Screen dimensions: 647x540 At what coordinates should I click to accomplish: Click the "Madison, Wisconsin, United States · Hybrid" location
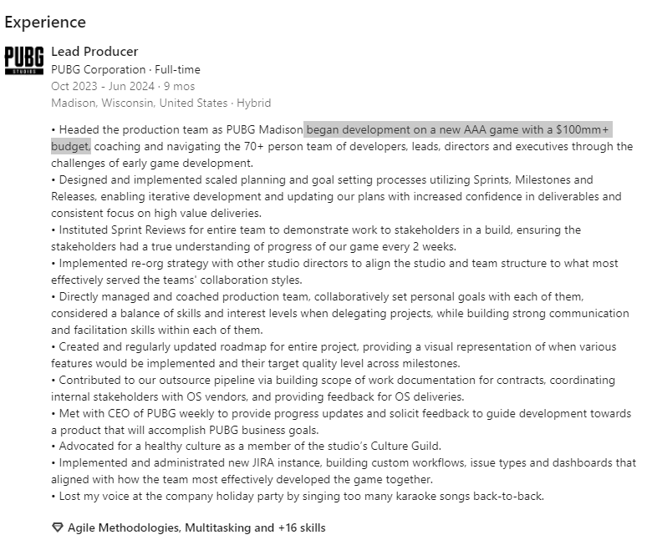tap(160, 103)
